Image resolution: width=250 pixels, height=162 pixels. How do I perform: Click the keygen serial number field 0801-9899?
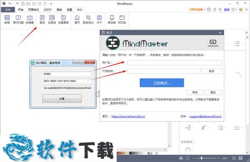click(x=67, y=81)
